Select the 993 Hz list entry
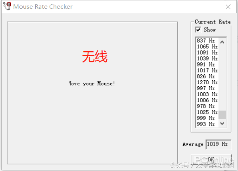238x171 pixels. click(207, 124)
